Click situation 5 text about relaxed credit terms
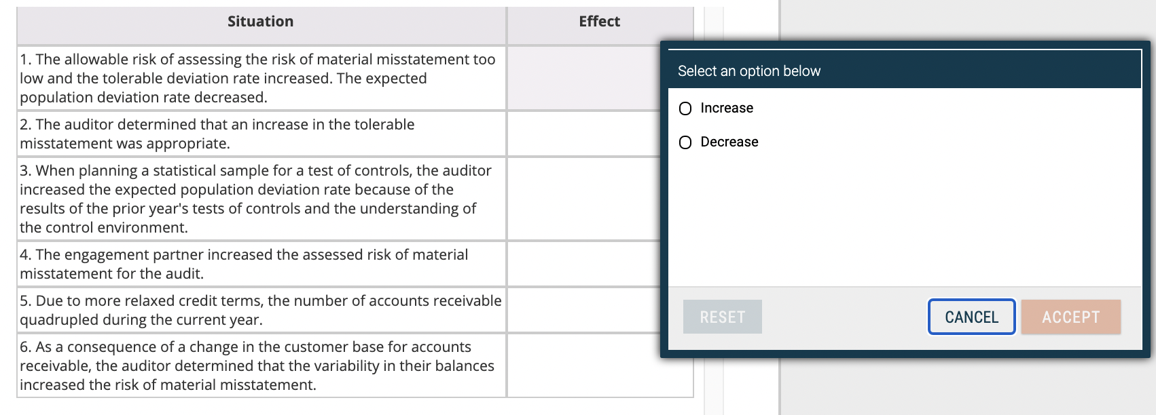Image resolution: width=1156 pixels, height=415 pixels. (261, 310)
